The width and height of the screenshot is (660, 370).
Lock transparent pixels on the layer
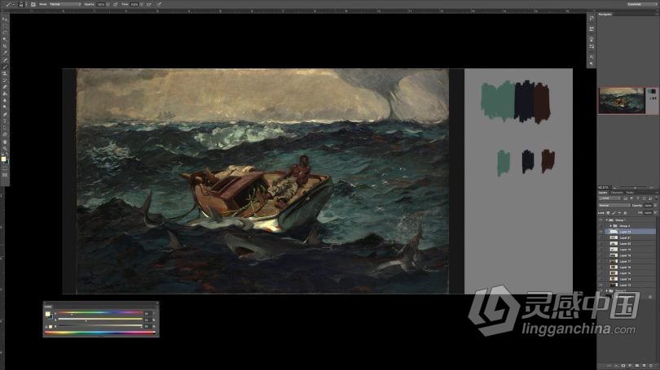608,213
